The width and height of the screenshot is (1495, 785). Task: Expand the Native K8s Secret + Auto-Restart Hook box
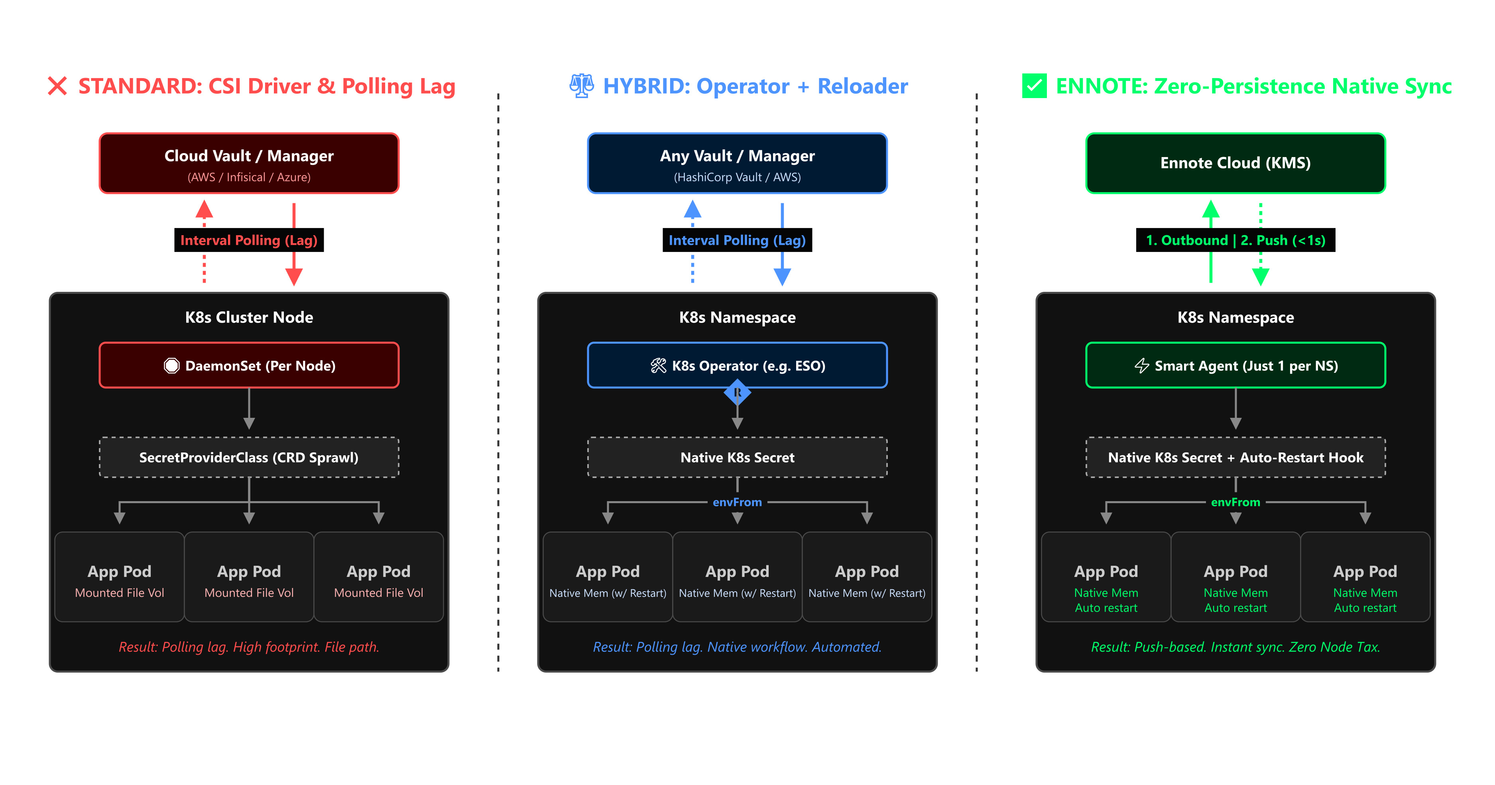tap(1235, 457)
